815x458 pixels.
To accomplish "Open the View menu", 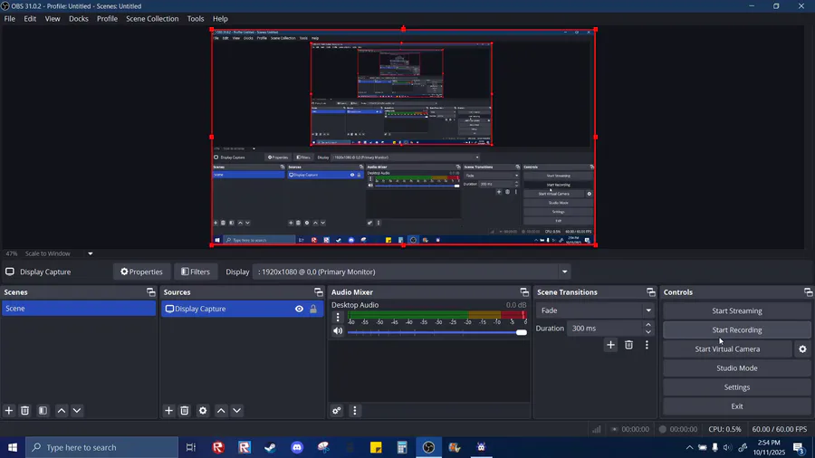I will [x=52, y=19].
